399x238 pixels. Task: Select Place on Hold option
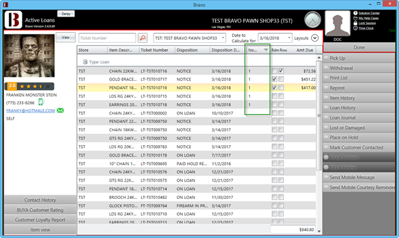pyautogui.click(x=359, y=138)
